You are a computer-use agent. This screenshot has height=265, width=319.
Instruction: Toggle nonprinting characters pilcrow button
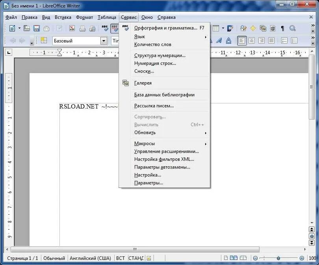coord(282,28)
